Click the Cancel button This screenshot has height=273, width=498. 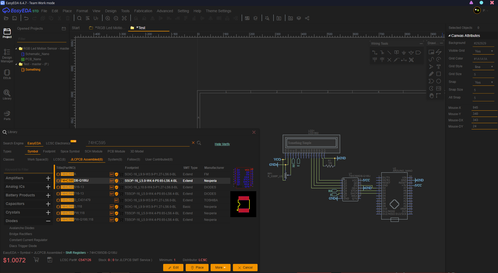245,268
